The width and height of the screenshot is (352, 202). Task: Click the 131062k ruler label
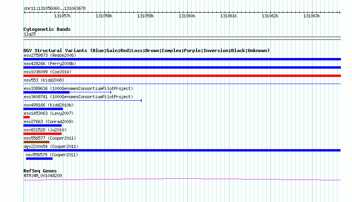point(270,16)
